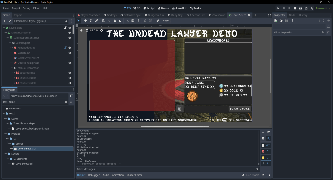The image size is (333, 180).
Task: Select the Rotate Mode tool
Action: (x=91, y=21)
